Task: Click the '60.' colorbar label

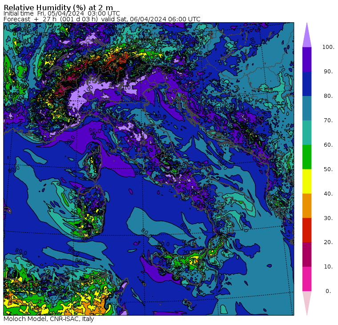Action: pyautogui.click(x=328, y=144)
